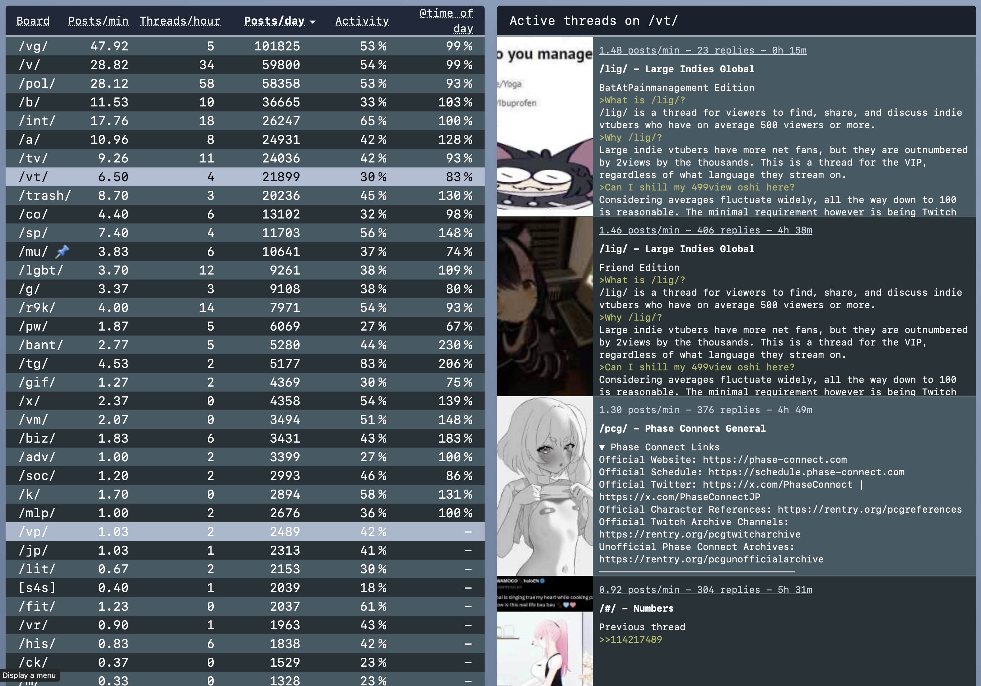
Task: Select the /sp/ board row
Action: coord(245,233)
